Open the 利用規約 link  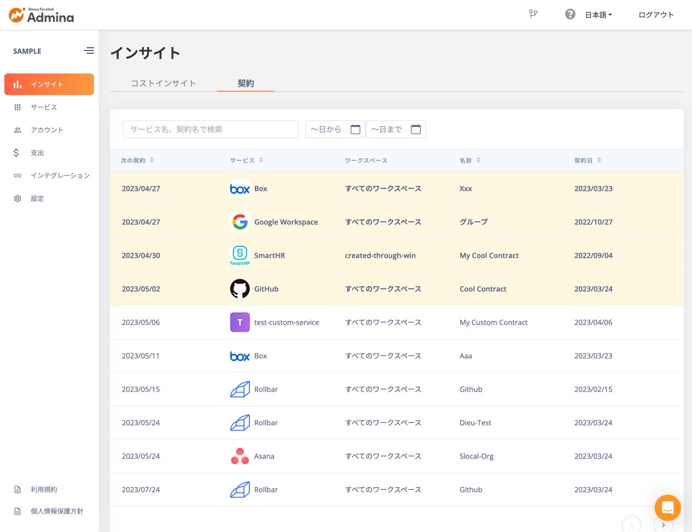(x=43, y=490)
